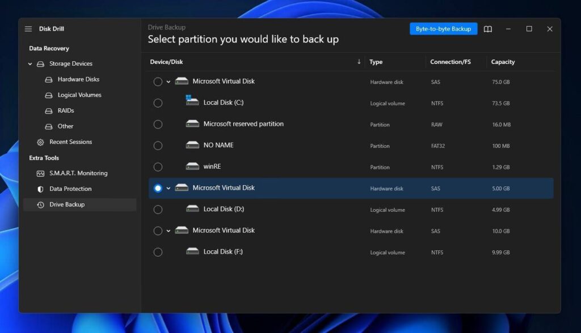Click the Hardware Disks icon in sidebar
This screenshot has height=333, width=581.
click(49, 79)
